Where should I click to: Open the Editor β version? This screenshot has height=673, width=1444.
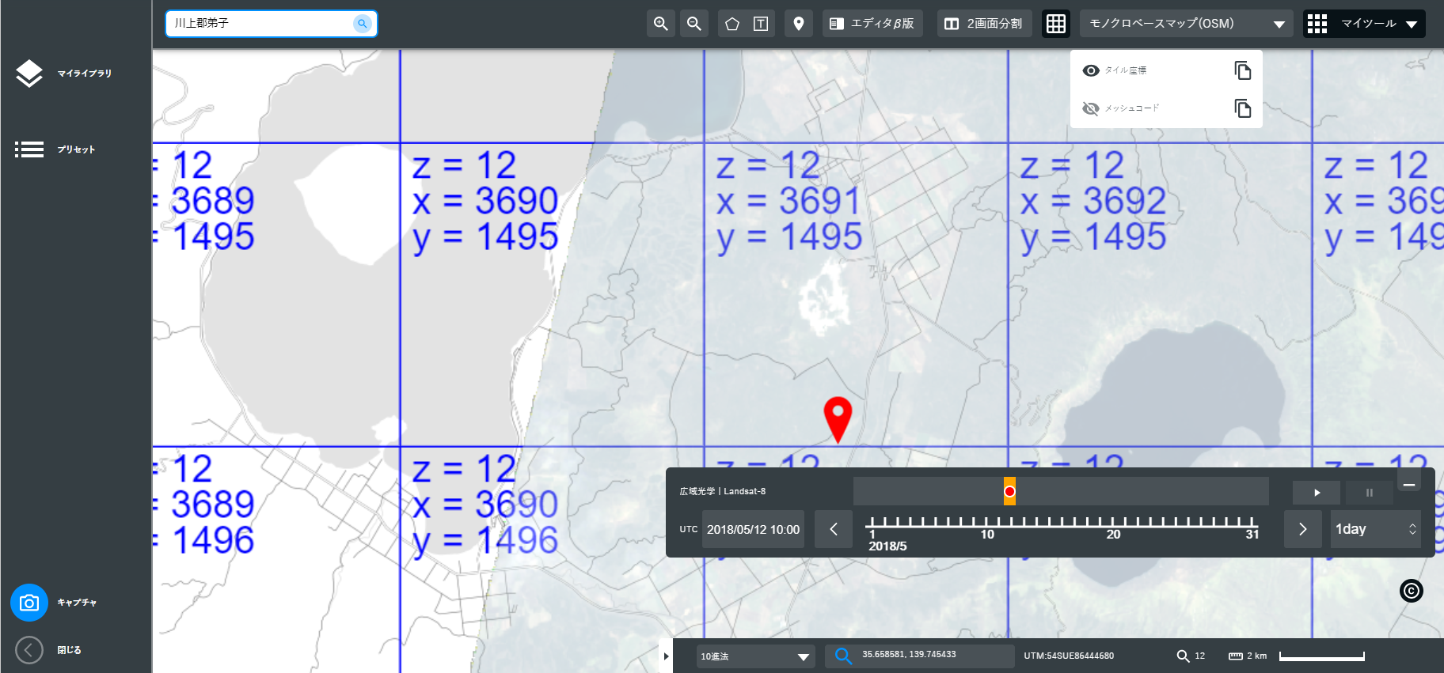click(872, 24)
